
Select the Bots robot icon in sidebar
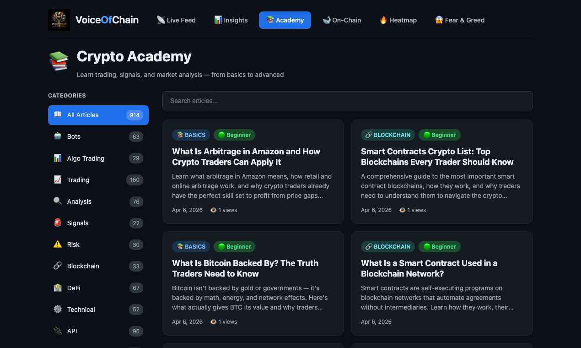tap(57, 136)
